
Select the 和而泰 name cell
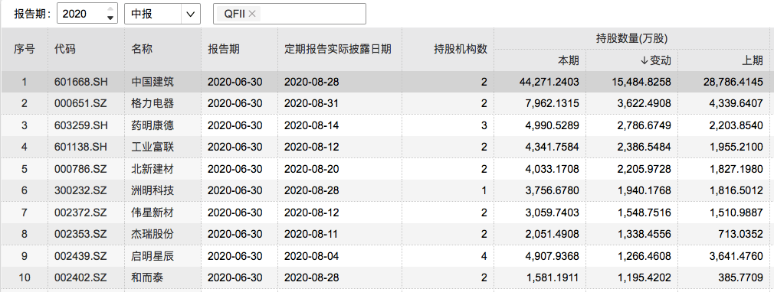click(147, 277)
